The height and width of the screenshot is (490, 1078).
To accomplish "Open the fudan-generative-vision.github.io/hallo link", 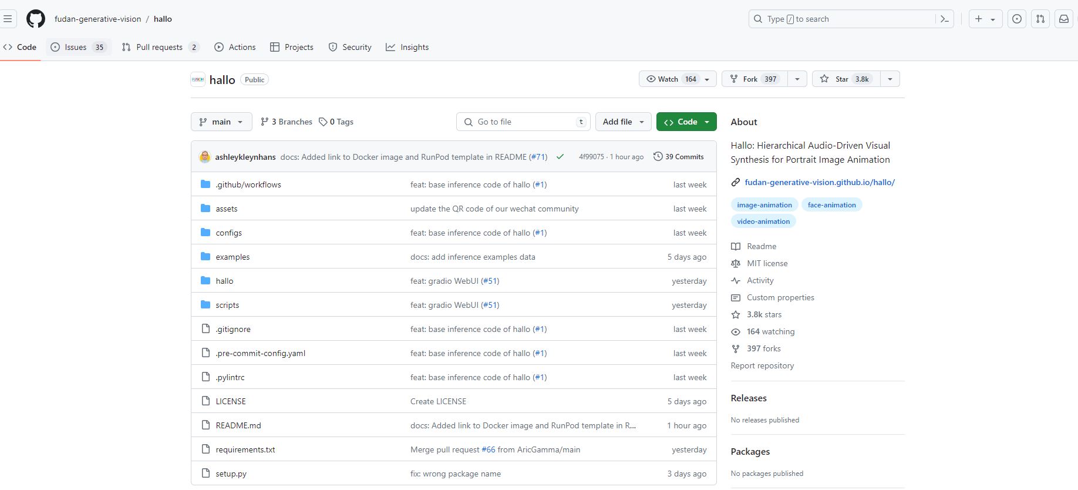I will [819, 182].
